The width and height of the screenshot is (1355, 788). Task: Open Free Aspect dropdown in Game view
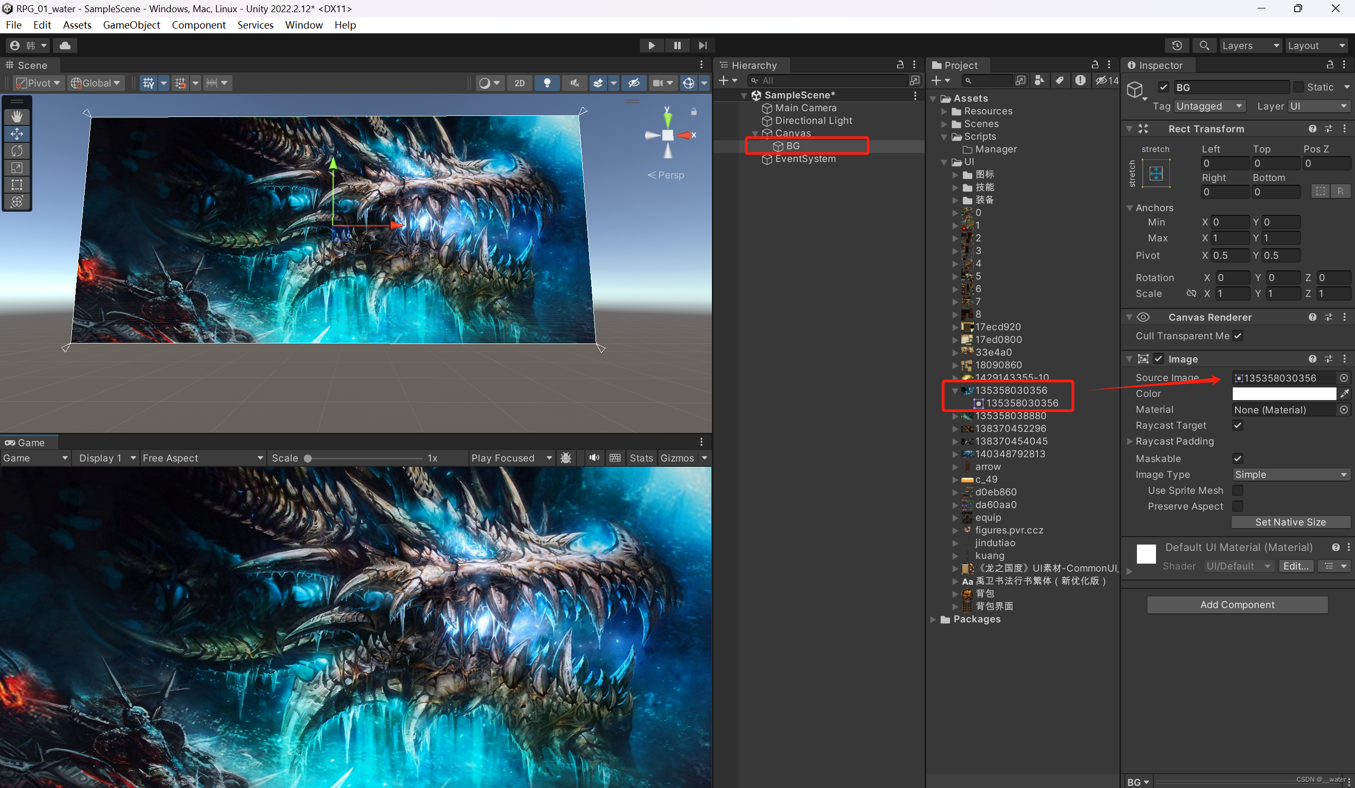(203, 458)
